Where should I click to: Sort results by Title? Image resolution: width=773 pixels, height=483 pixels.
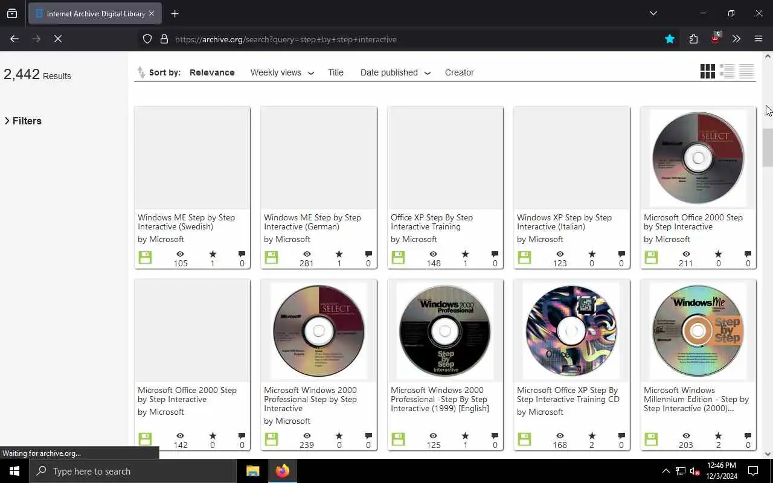coord(336,72)
